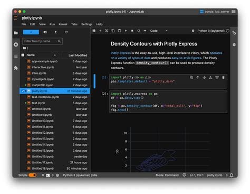Image resolution: width=250 pixels, height=194 pixels.
Task: Open the conda jlab_server hamburger menu
Action: [x=234, y=12]
